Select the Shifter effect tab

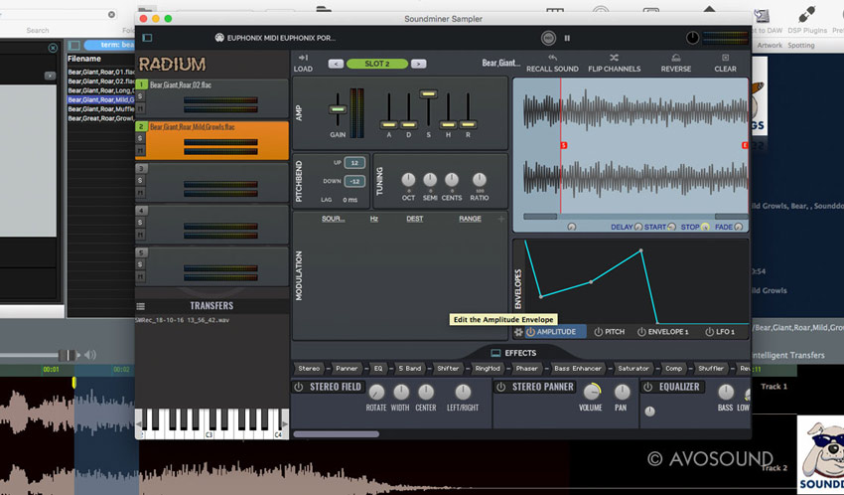point(448,369)
